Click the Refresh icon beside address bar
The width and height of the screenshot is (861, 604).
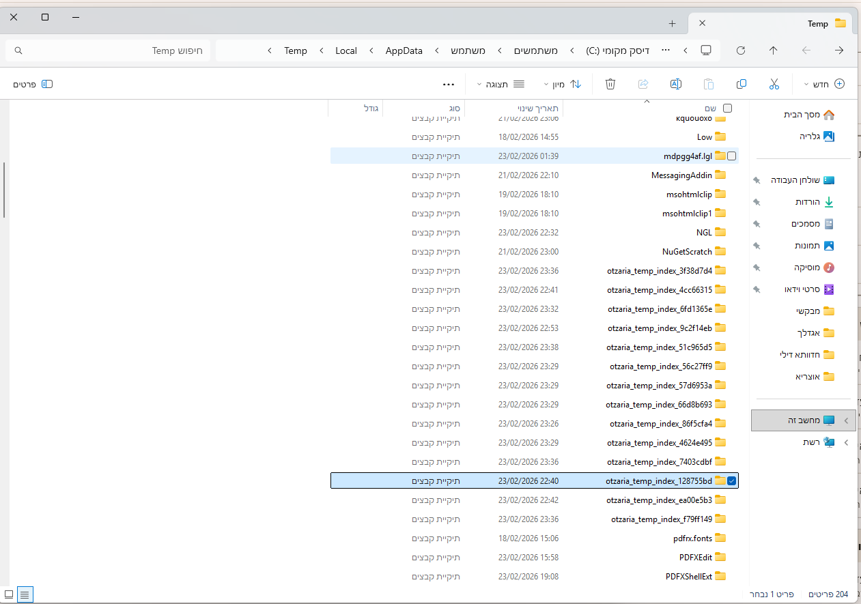pyautogui.click(x=740, y=51)
